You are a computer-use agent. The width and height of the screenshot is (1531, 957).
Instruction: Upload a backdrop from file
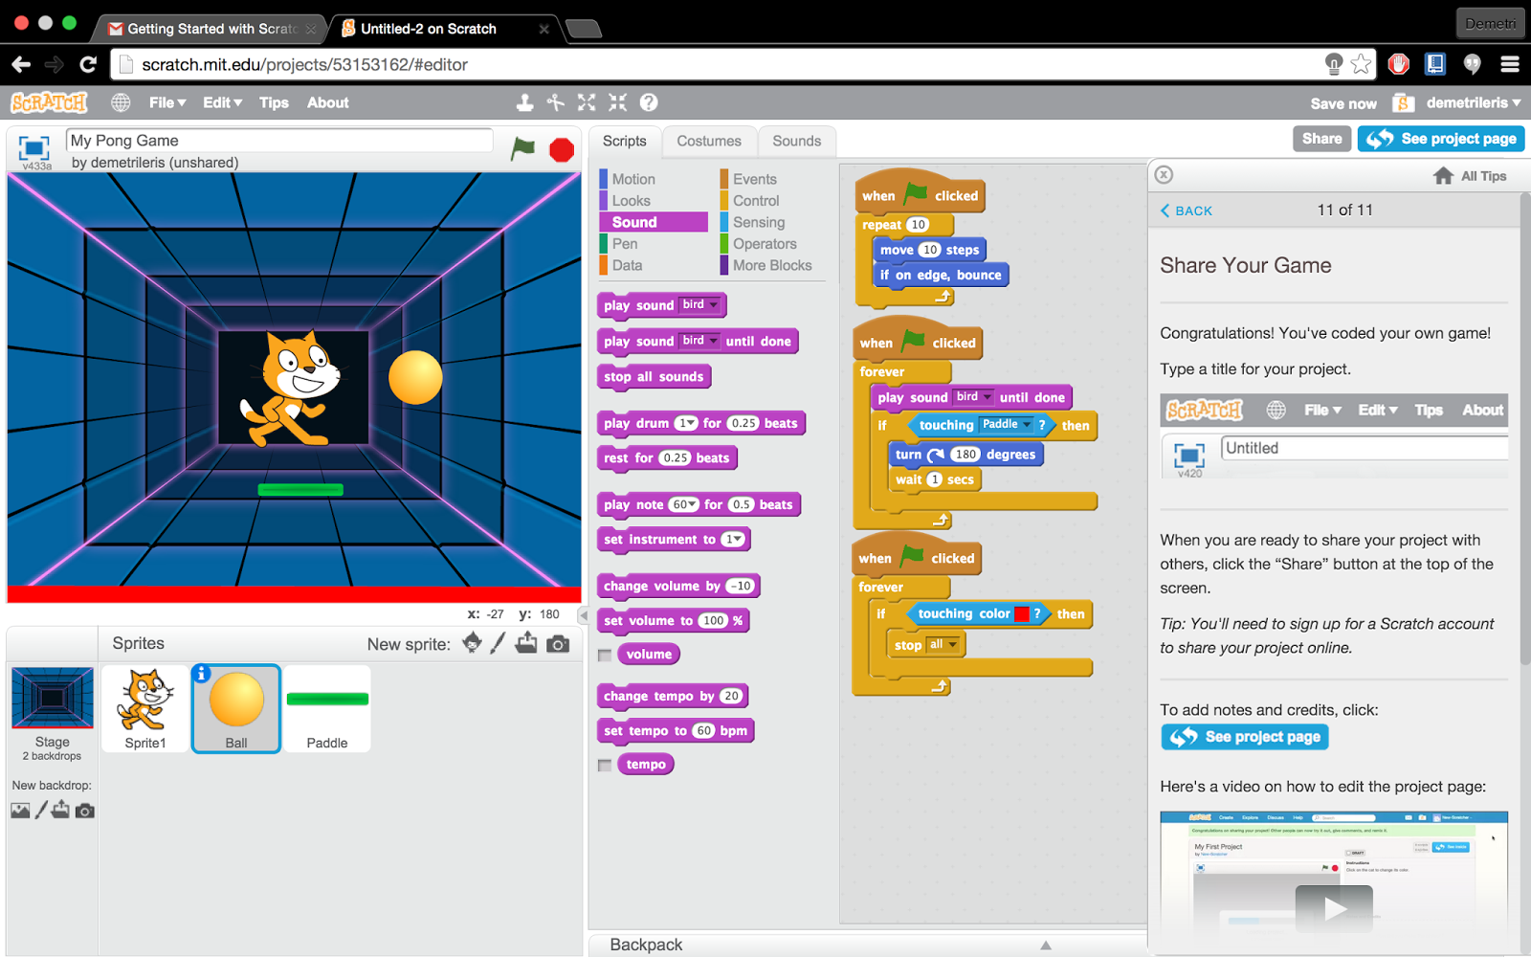point(61,810)
